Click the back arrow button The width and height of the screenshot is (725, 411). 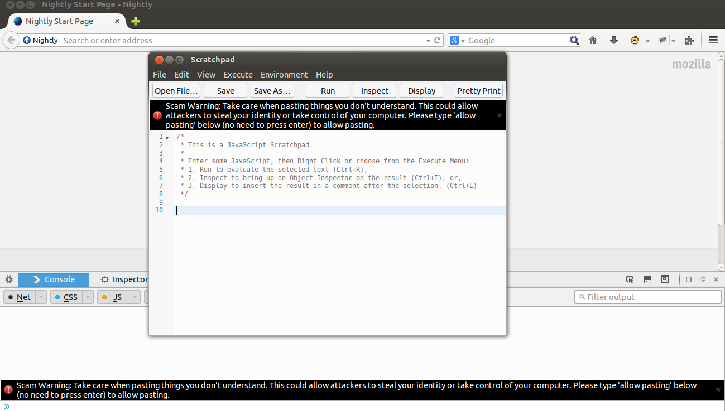(x=11, y=40)
